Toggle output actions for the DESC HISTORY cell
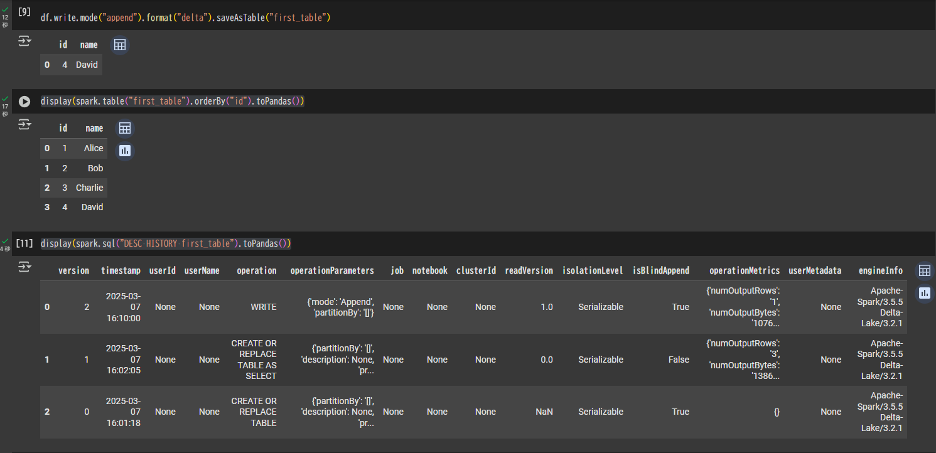The image size is (936, 453). pyautogui.click(x=24, y=267)
